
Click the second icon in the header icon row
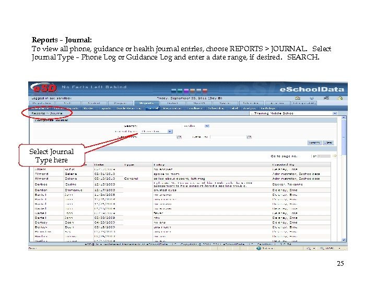pyautogui.click(x=312, y=98)
